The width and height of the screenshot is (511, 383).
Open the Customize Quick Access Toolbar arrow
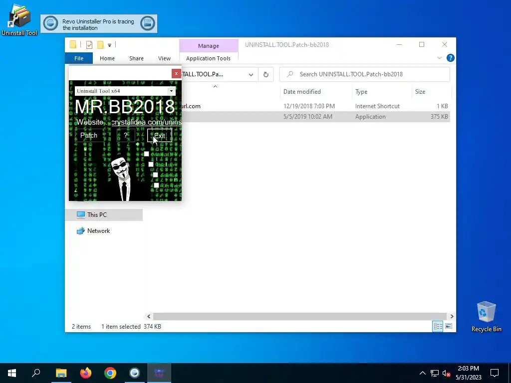coord(109,45)
